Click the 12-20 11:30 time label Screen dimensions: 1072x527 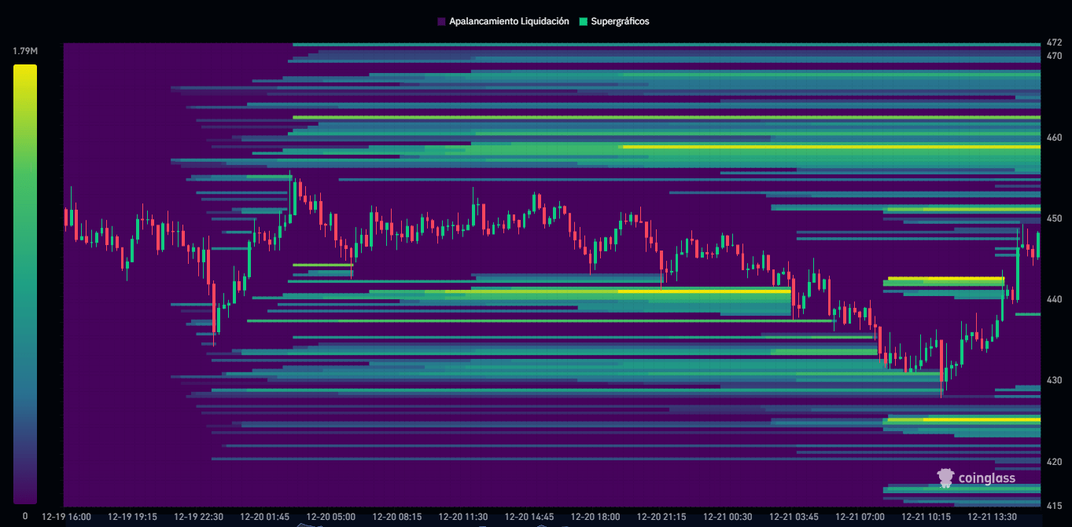point(463,517)
